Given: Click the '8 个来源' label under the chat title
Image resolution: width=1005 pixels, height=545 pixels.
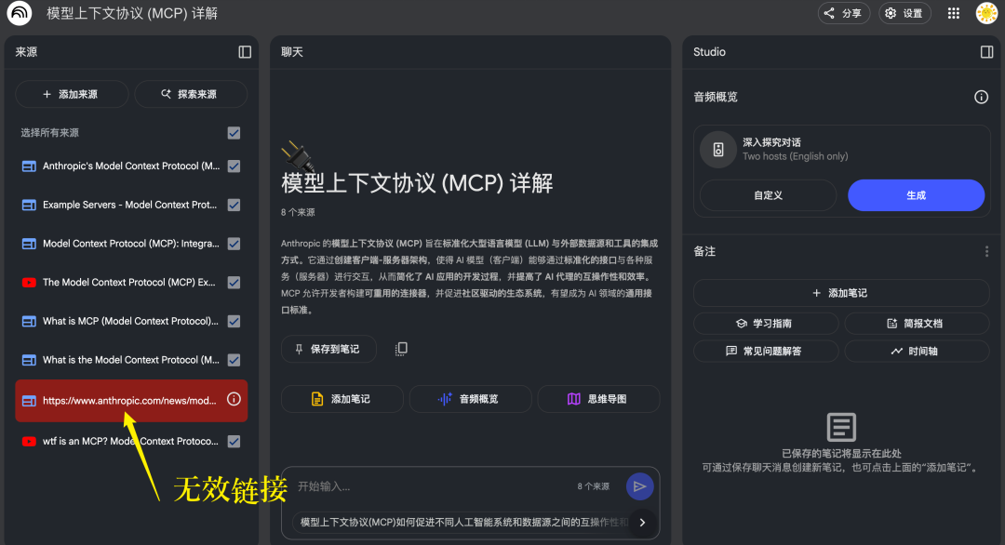Looking at the screenshot, I should click(x=298, y=212).
